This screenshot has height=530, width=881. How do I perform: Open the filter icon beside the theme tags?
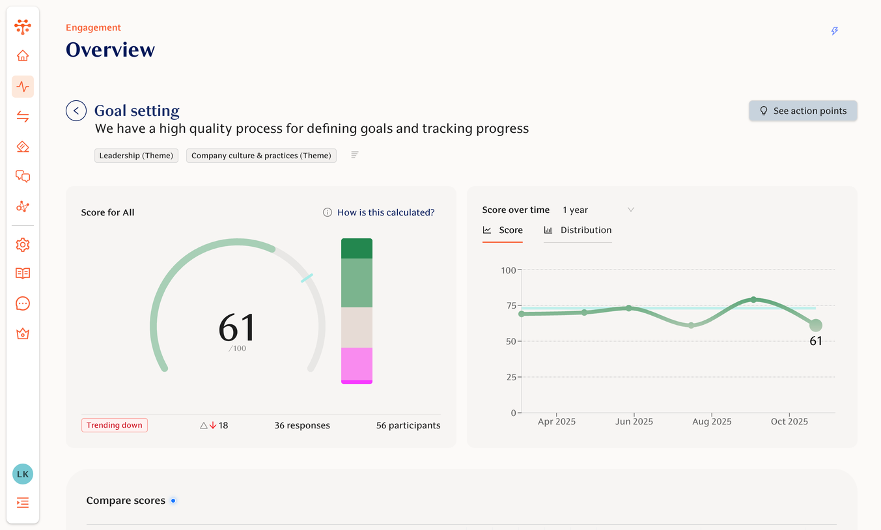tap(354, 155)
